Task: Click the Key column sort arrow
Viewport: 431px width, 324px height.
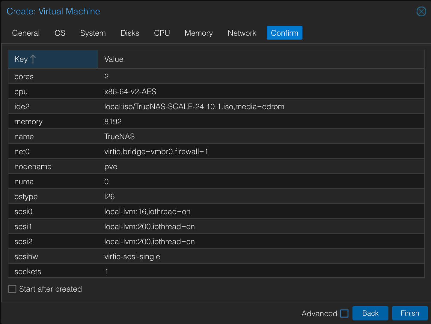Action: [33, 59]
